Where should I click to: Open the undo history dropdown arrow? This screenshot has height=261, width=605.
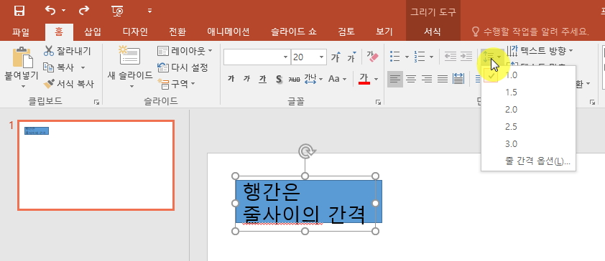(x=64, y=11)
